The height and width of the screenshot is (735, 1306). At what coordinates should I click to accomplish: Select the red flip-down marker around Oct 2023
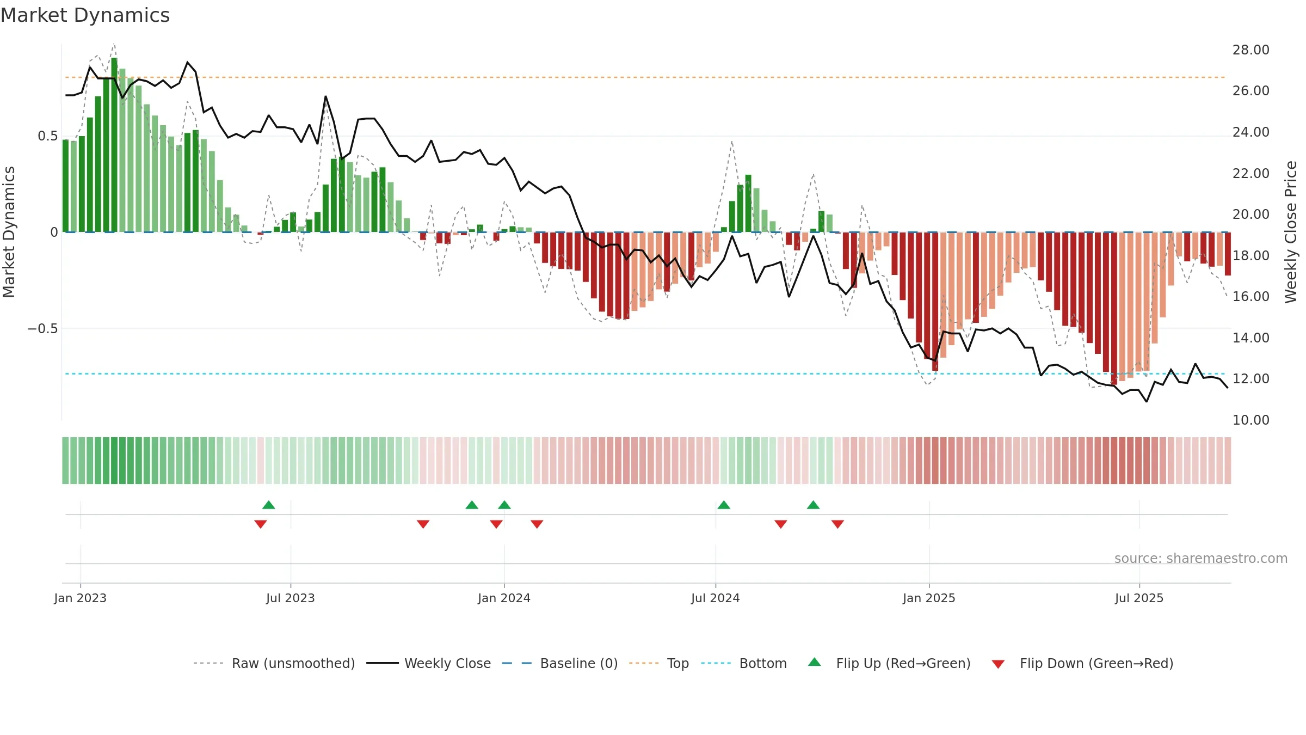tap(423, 524)
